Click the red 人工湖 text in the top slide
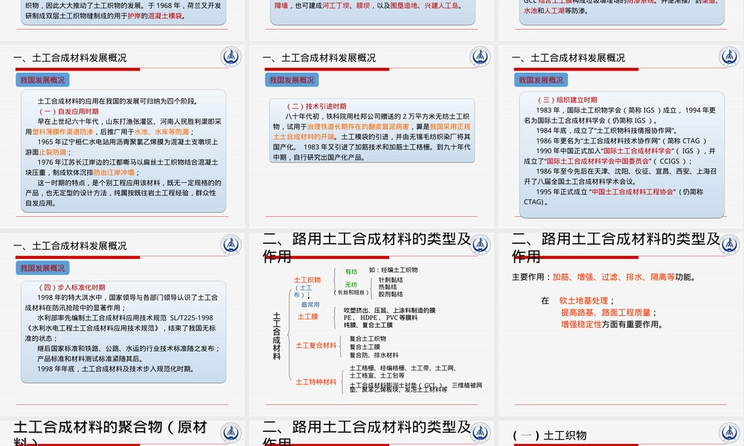The image size is (744, 446). pyautogui.click(x=555, y=10)
